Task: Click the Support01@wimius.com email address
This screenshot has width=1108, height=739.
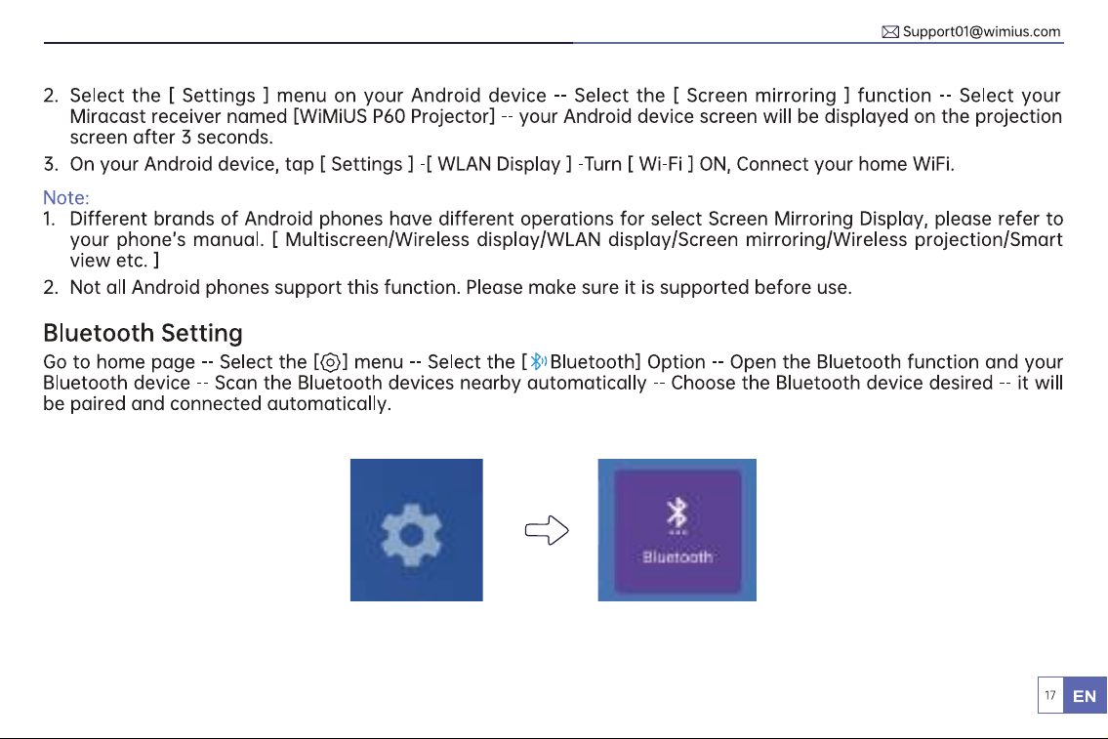Action: tap(981, 32)
